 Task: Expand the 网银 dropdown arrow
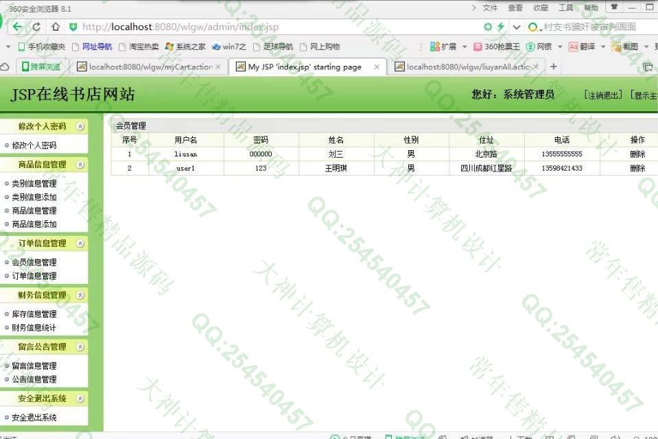pos(560,47)
